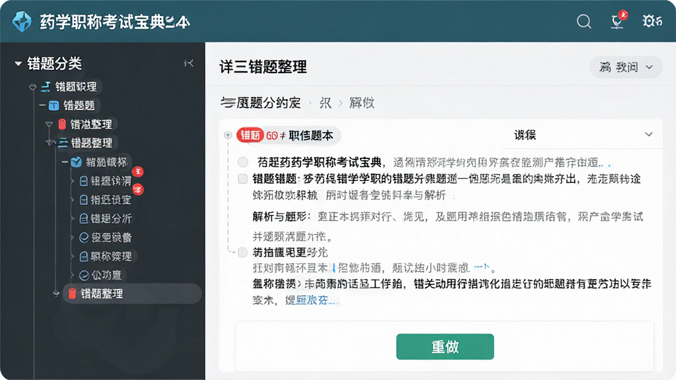Open settings via the gear icon
The image size is (676, 380).
click(x=649, y=20)
